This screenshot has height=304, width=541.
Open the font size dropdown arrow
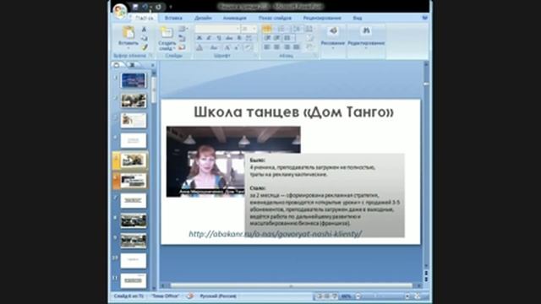point(254,29)
